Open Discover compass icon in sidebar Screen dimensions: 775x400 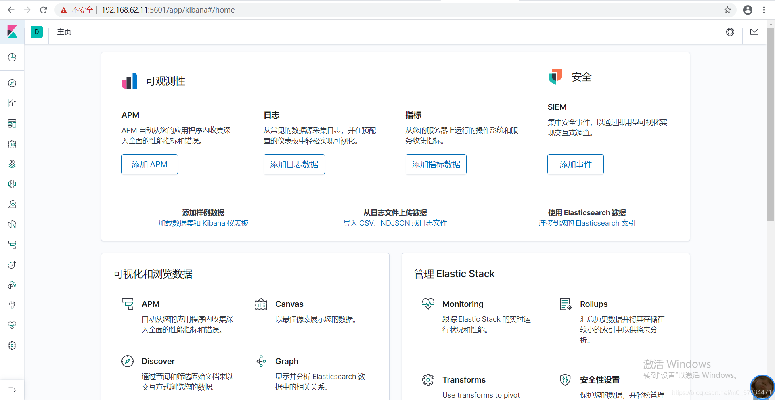[12, 83]
